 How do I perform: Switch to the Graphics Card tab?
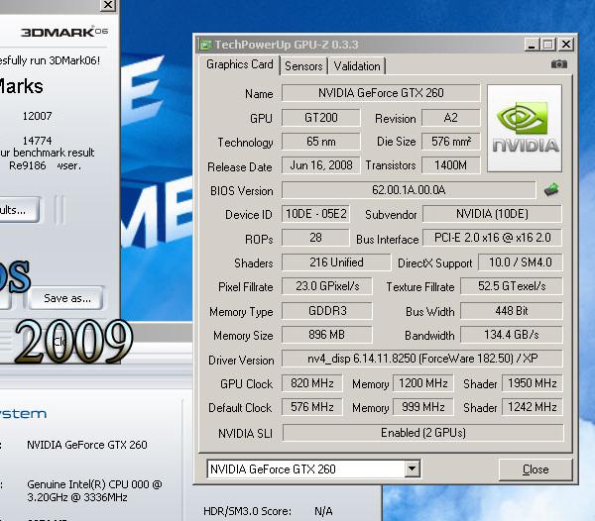239,64
